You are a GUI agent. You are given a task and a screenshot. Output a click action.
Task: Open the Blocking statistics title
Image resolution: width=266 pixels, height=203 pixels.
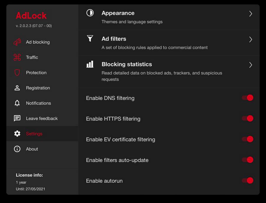coord(127,64)
